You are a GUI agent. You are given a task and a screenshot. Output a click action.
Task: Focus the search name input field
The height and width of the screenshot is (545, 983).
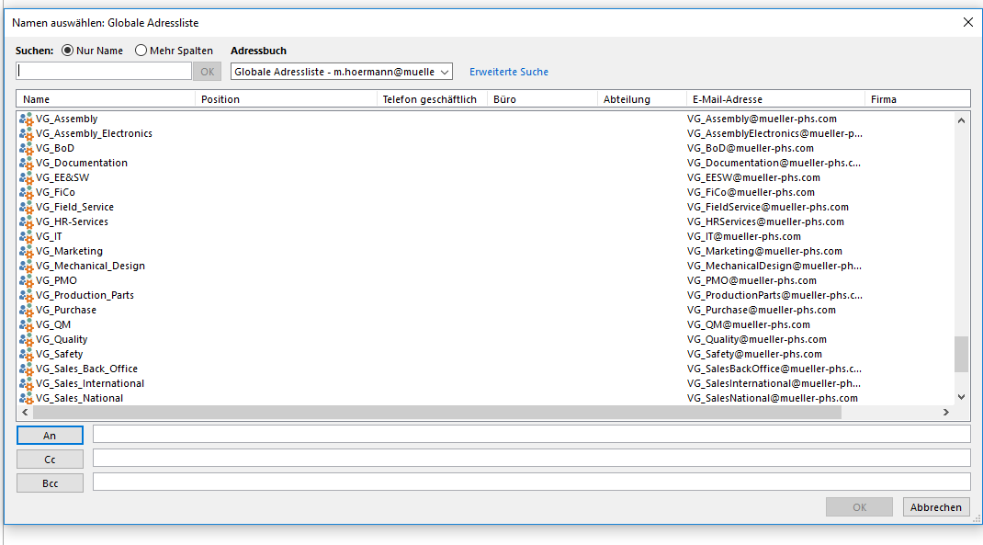click(x=104, y=72)
